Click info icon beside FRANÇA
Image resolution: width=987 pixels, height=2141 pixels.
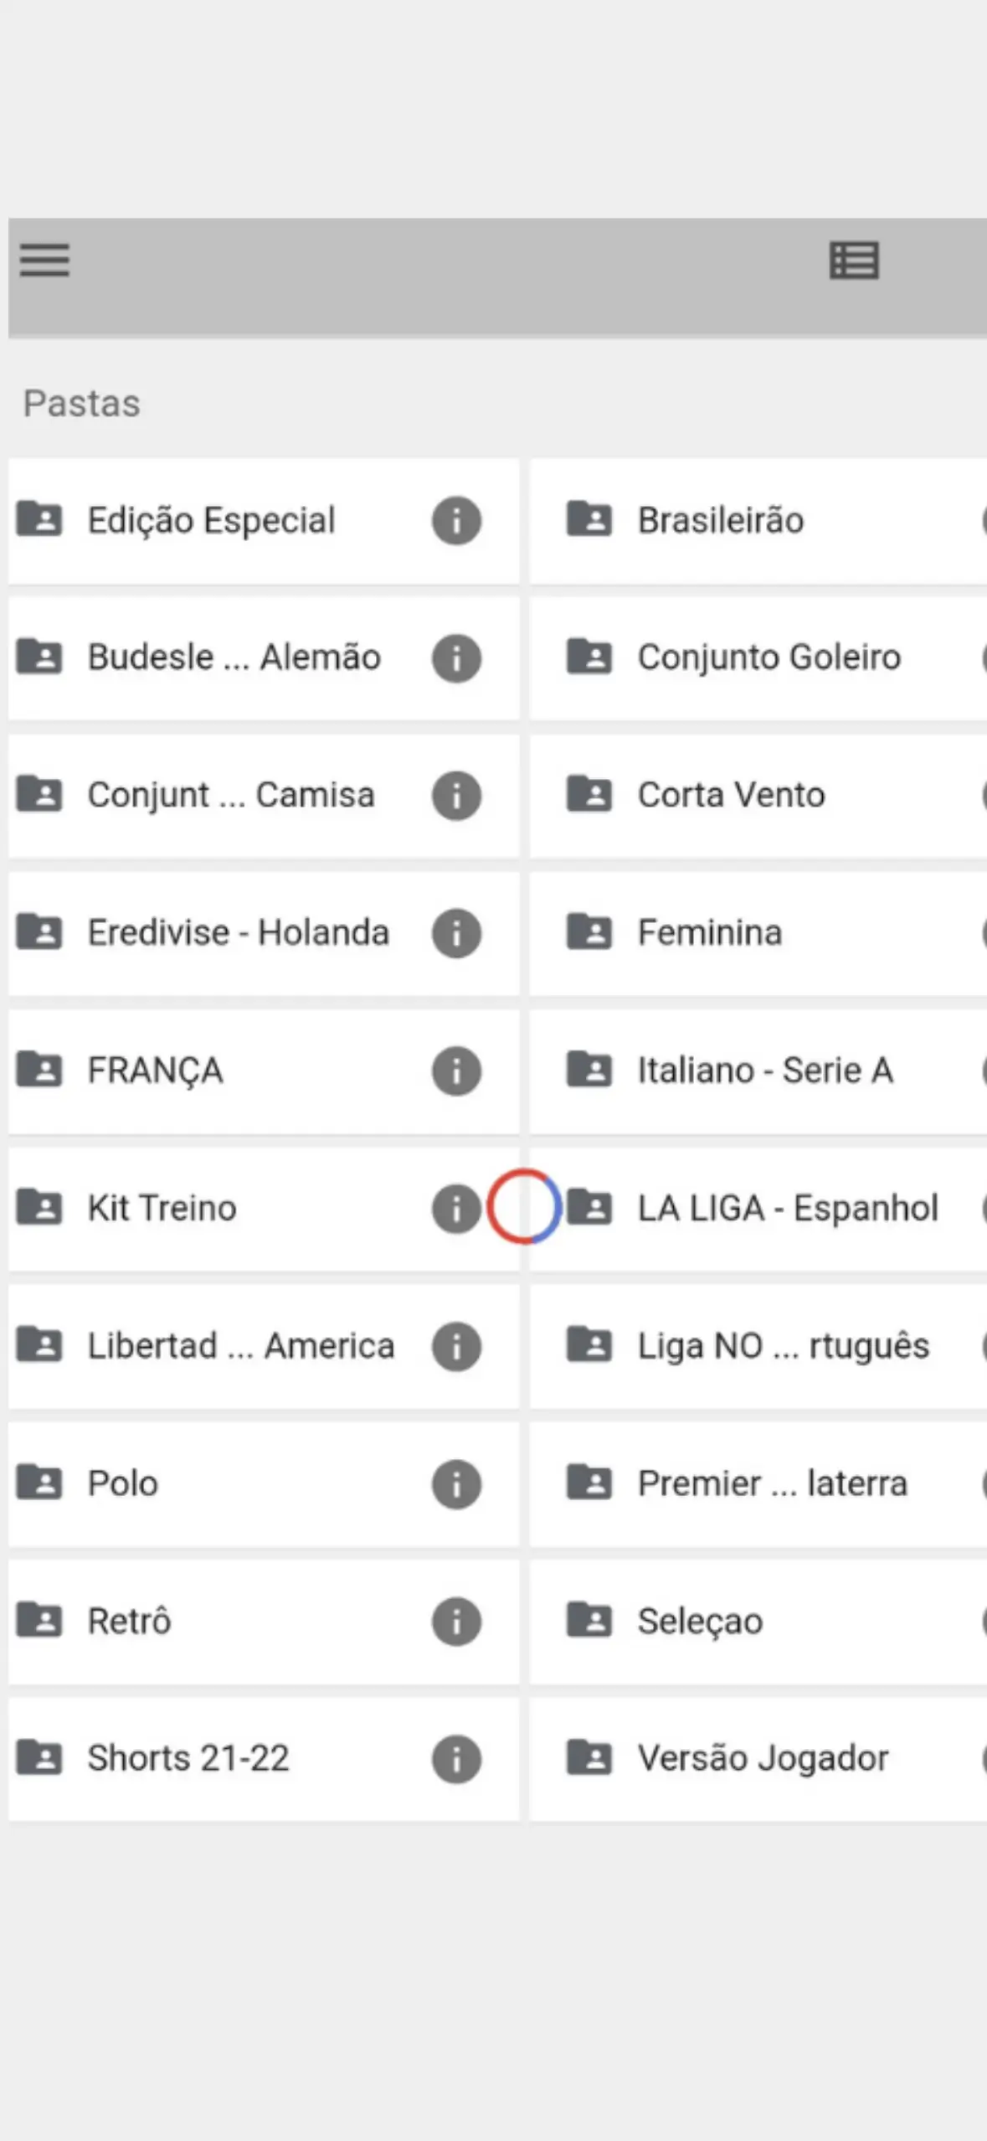coord(456,1070)
